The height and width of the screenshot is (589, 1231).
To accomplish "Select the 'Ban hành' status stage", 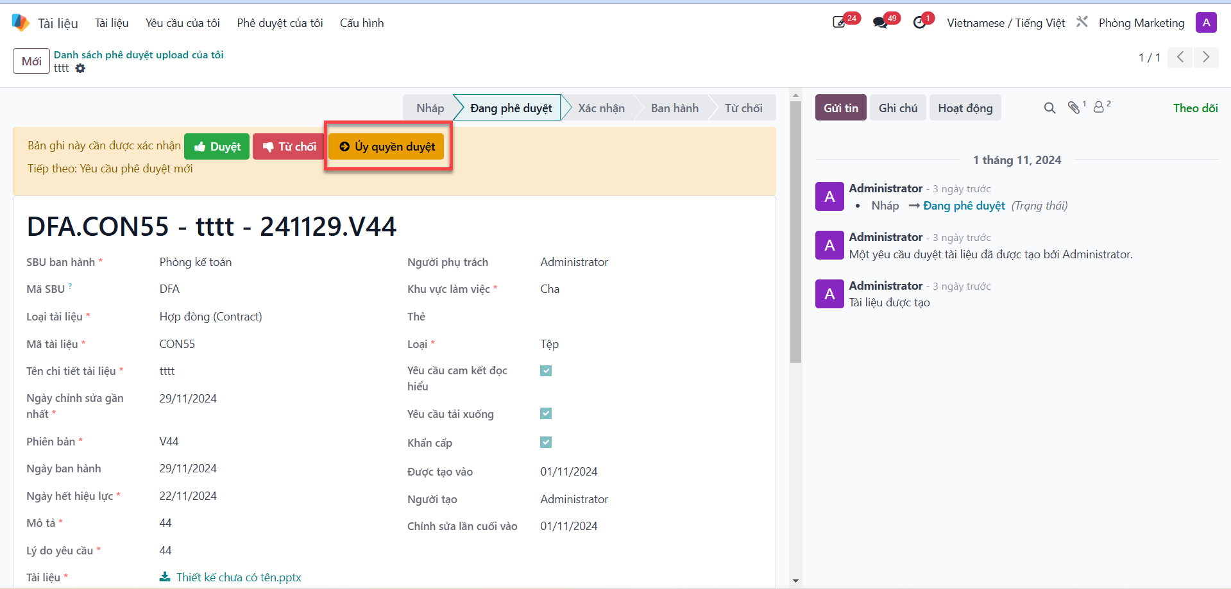I will (675, 108).
